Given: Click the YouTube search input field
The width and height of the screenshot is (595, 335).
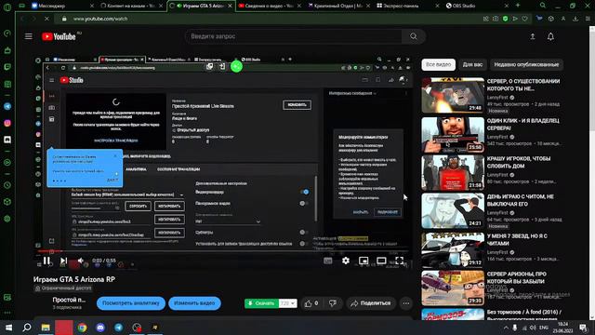Looking at the screenshot, I should [x=294, y=36].
